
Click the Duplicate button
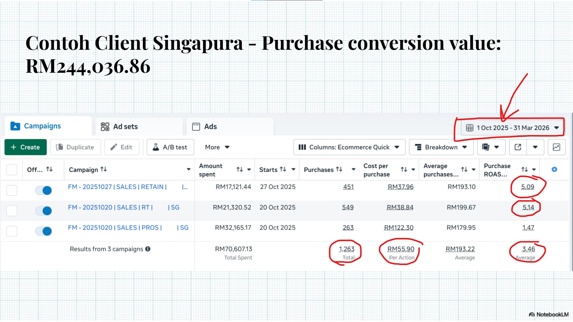76,147
